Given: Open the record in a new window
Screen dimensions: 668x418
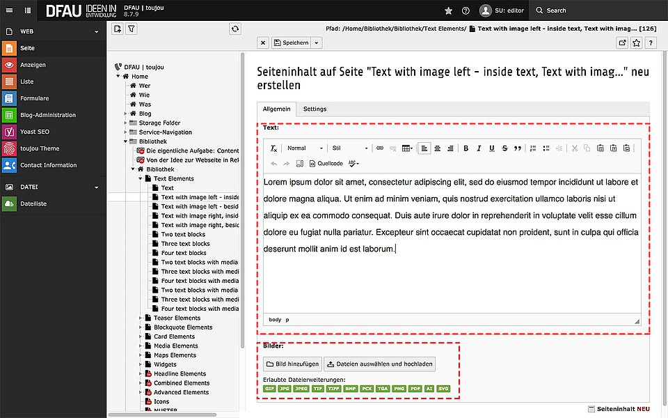Looking at the screenshot, I should [622, 42].
